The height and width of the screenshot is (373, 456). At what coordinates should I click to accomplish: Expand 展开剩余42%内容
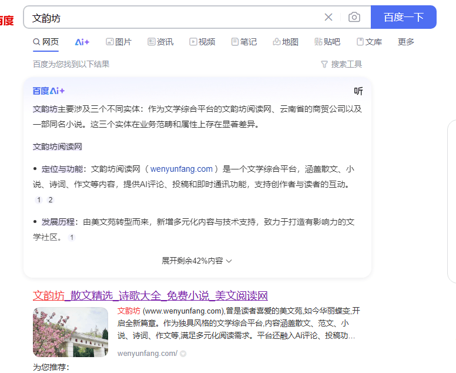(197, 261)
